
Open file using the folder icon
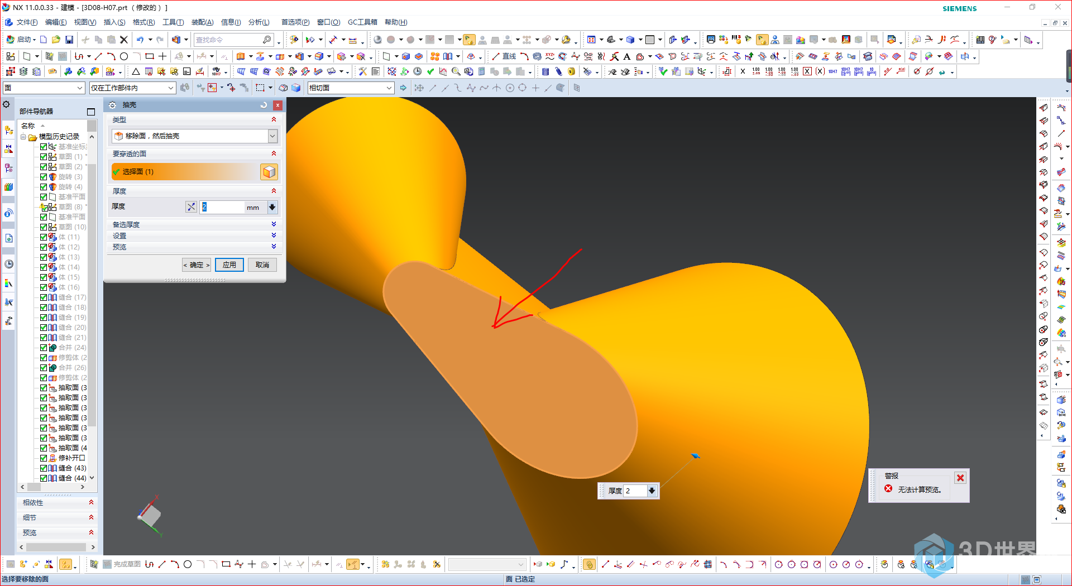point(56,40)
